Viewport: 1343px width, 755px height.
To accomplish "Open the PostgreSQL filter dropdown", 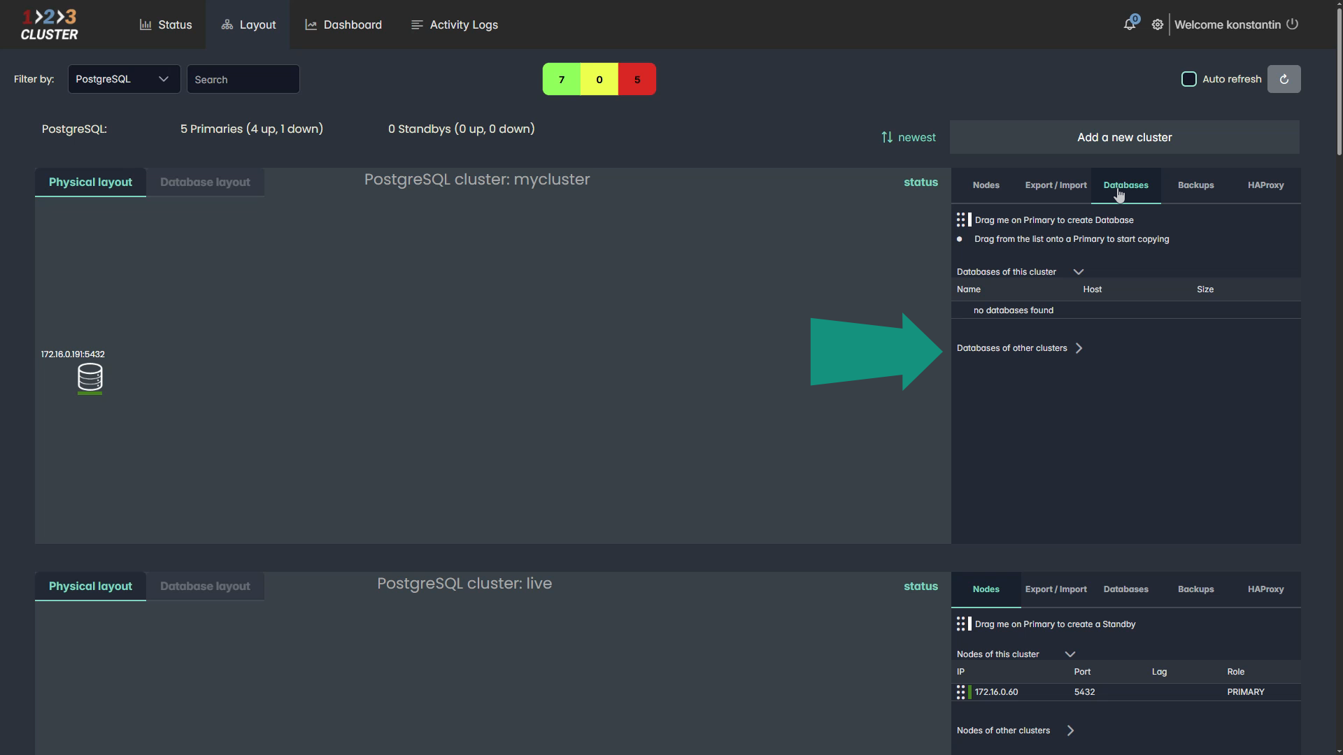I will [124, 79].
